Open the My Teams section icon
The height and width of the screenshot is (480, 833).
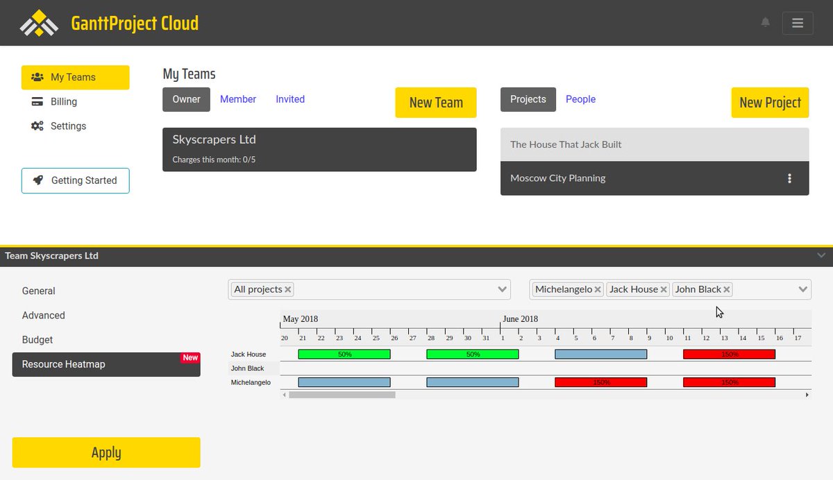tap(37, 77)
